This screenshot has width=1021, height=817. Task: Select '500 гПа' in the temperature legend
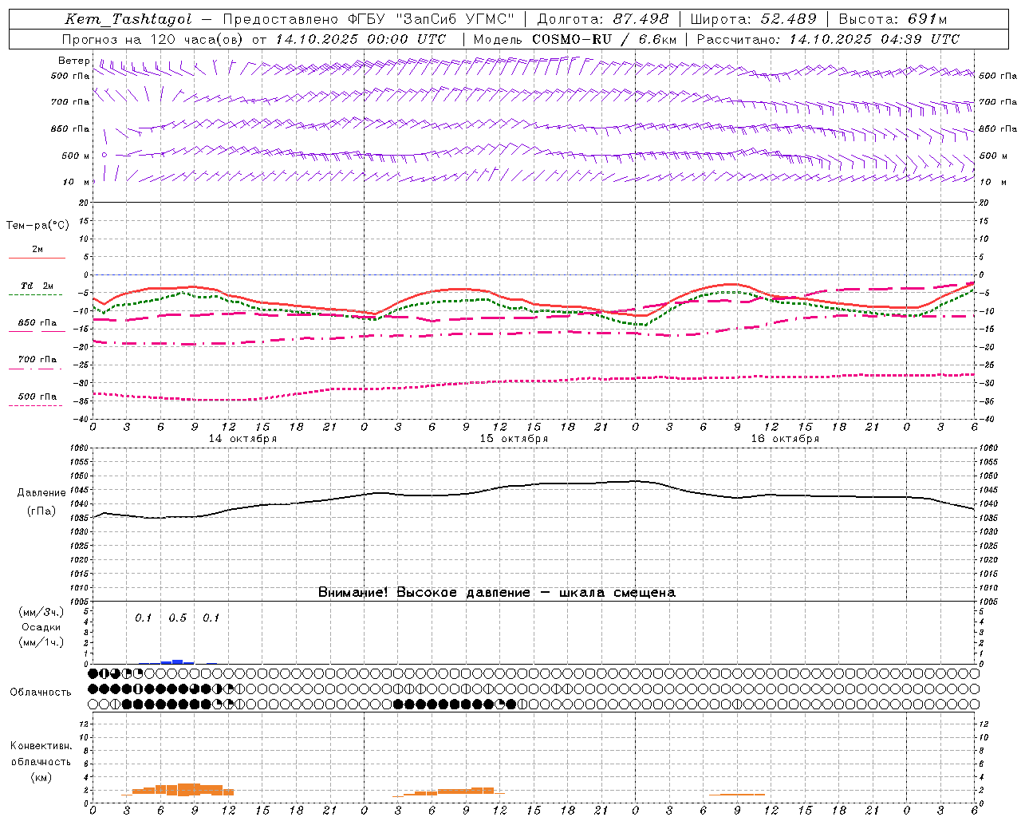tap(37, 397)
